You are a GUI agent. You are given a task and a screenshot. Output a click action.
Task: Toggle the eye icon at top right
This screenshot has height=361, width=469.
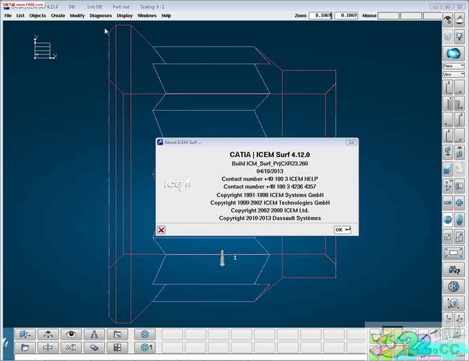pyautogui.click(x=448, y=19)
